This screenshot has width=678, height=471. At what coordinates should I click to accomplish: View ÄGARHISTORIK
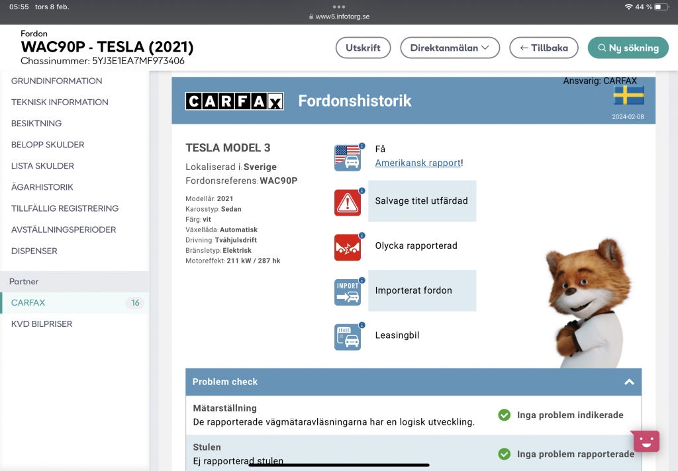42,187
